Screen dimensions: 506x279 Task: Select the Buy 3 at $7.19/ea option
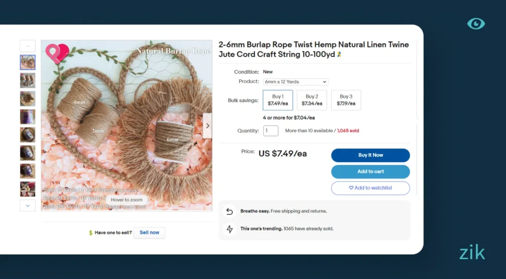346,100
